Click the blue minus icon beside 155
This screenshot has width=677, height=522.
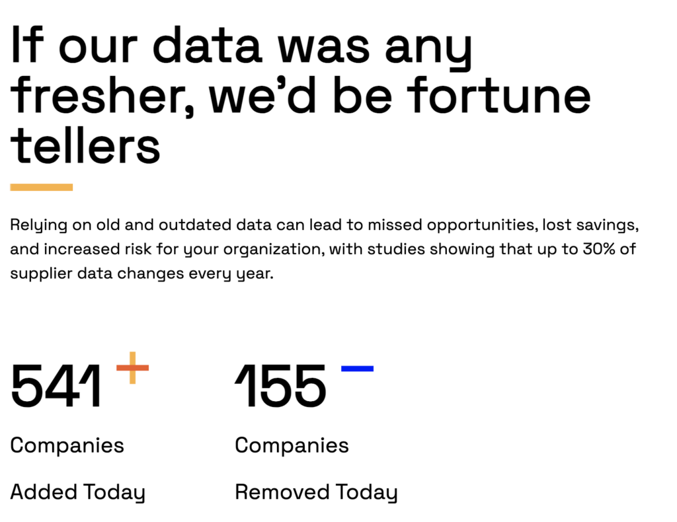[357, 369]
